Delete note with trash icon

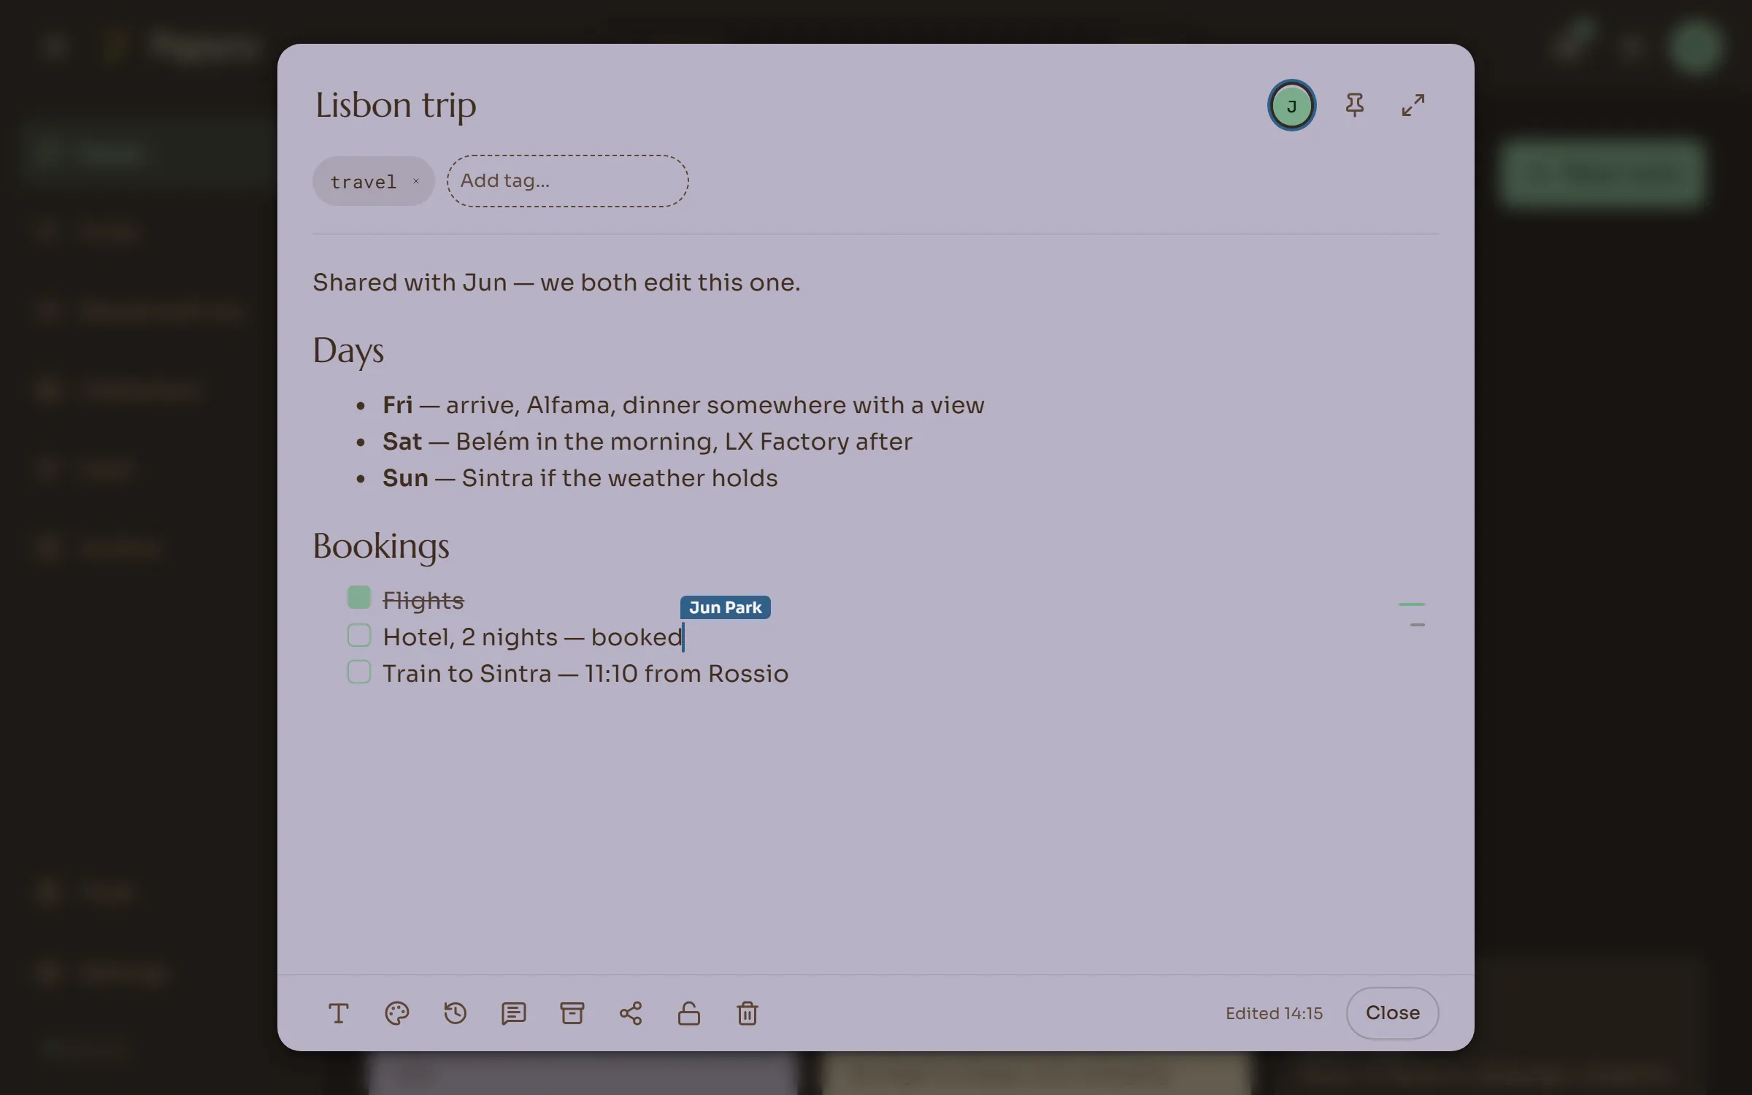(x=748, y=1013)
